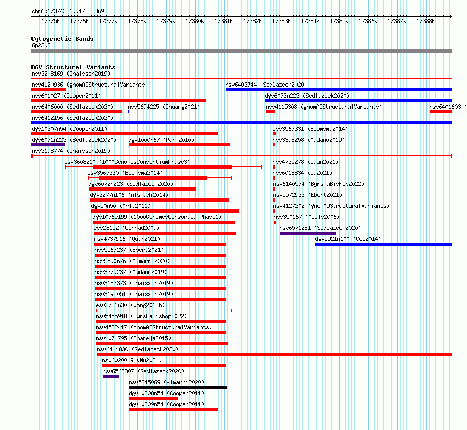The width and height of the screenshot is (467, 430).
Task: Click nsv6412156 (Sedlazeck2020) label
Action: tap(72, 118)
